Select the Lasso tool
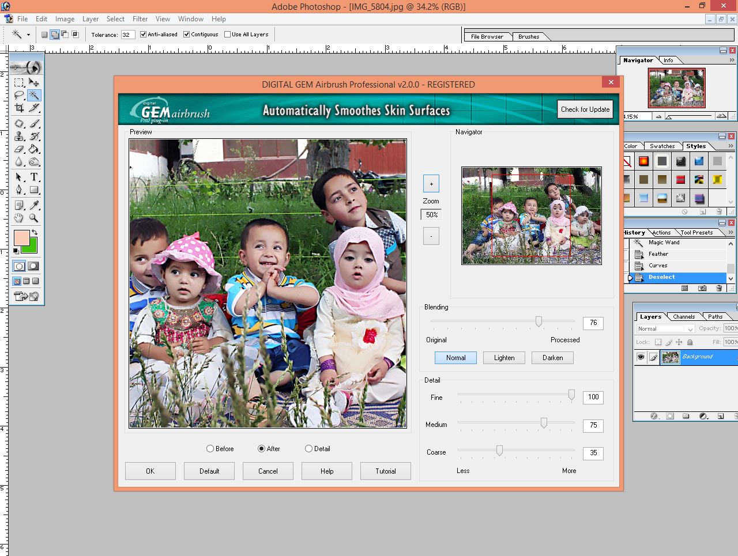738x556 pixels. tap(19, 94)
